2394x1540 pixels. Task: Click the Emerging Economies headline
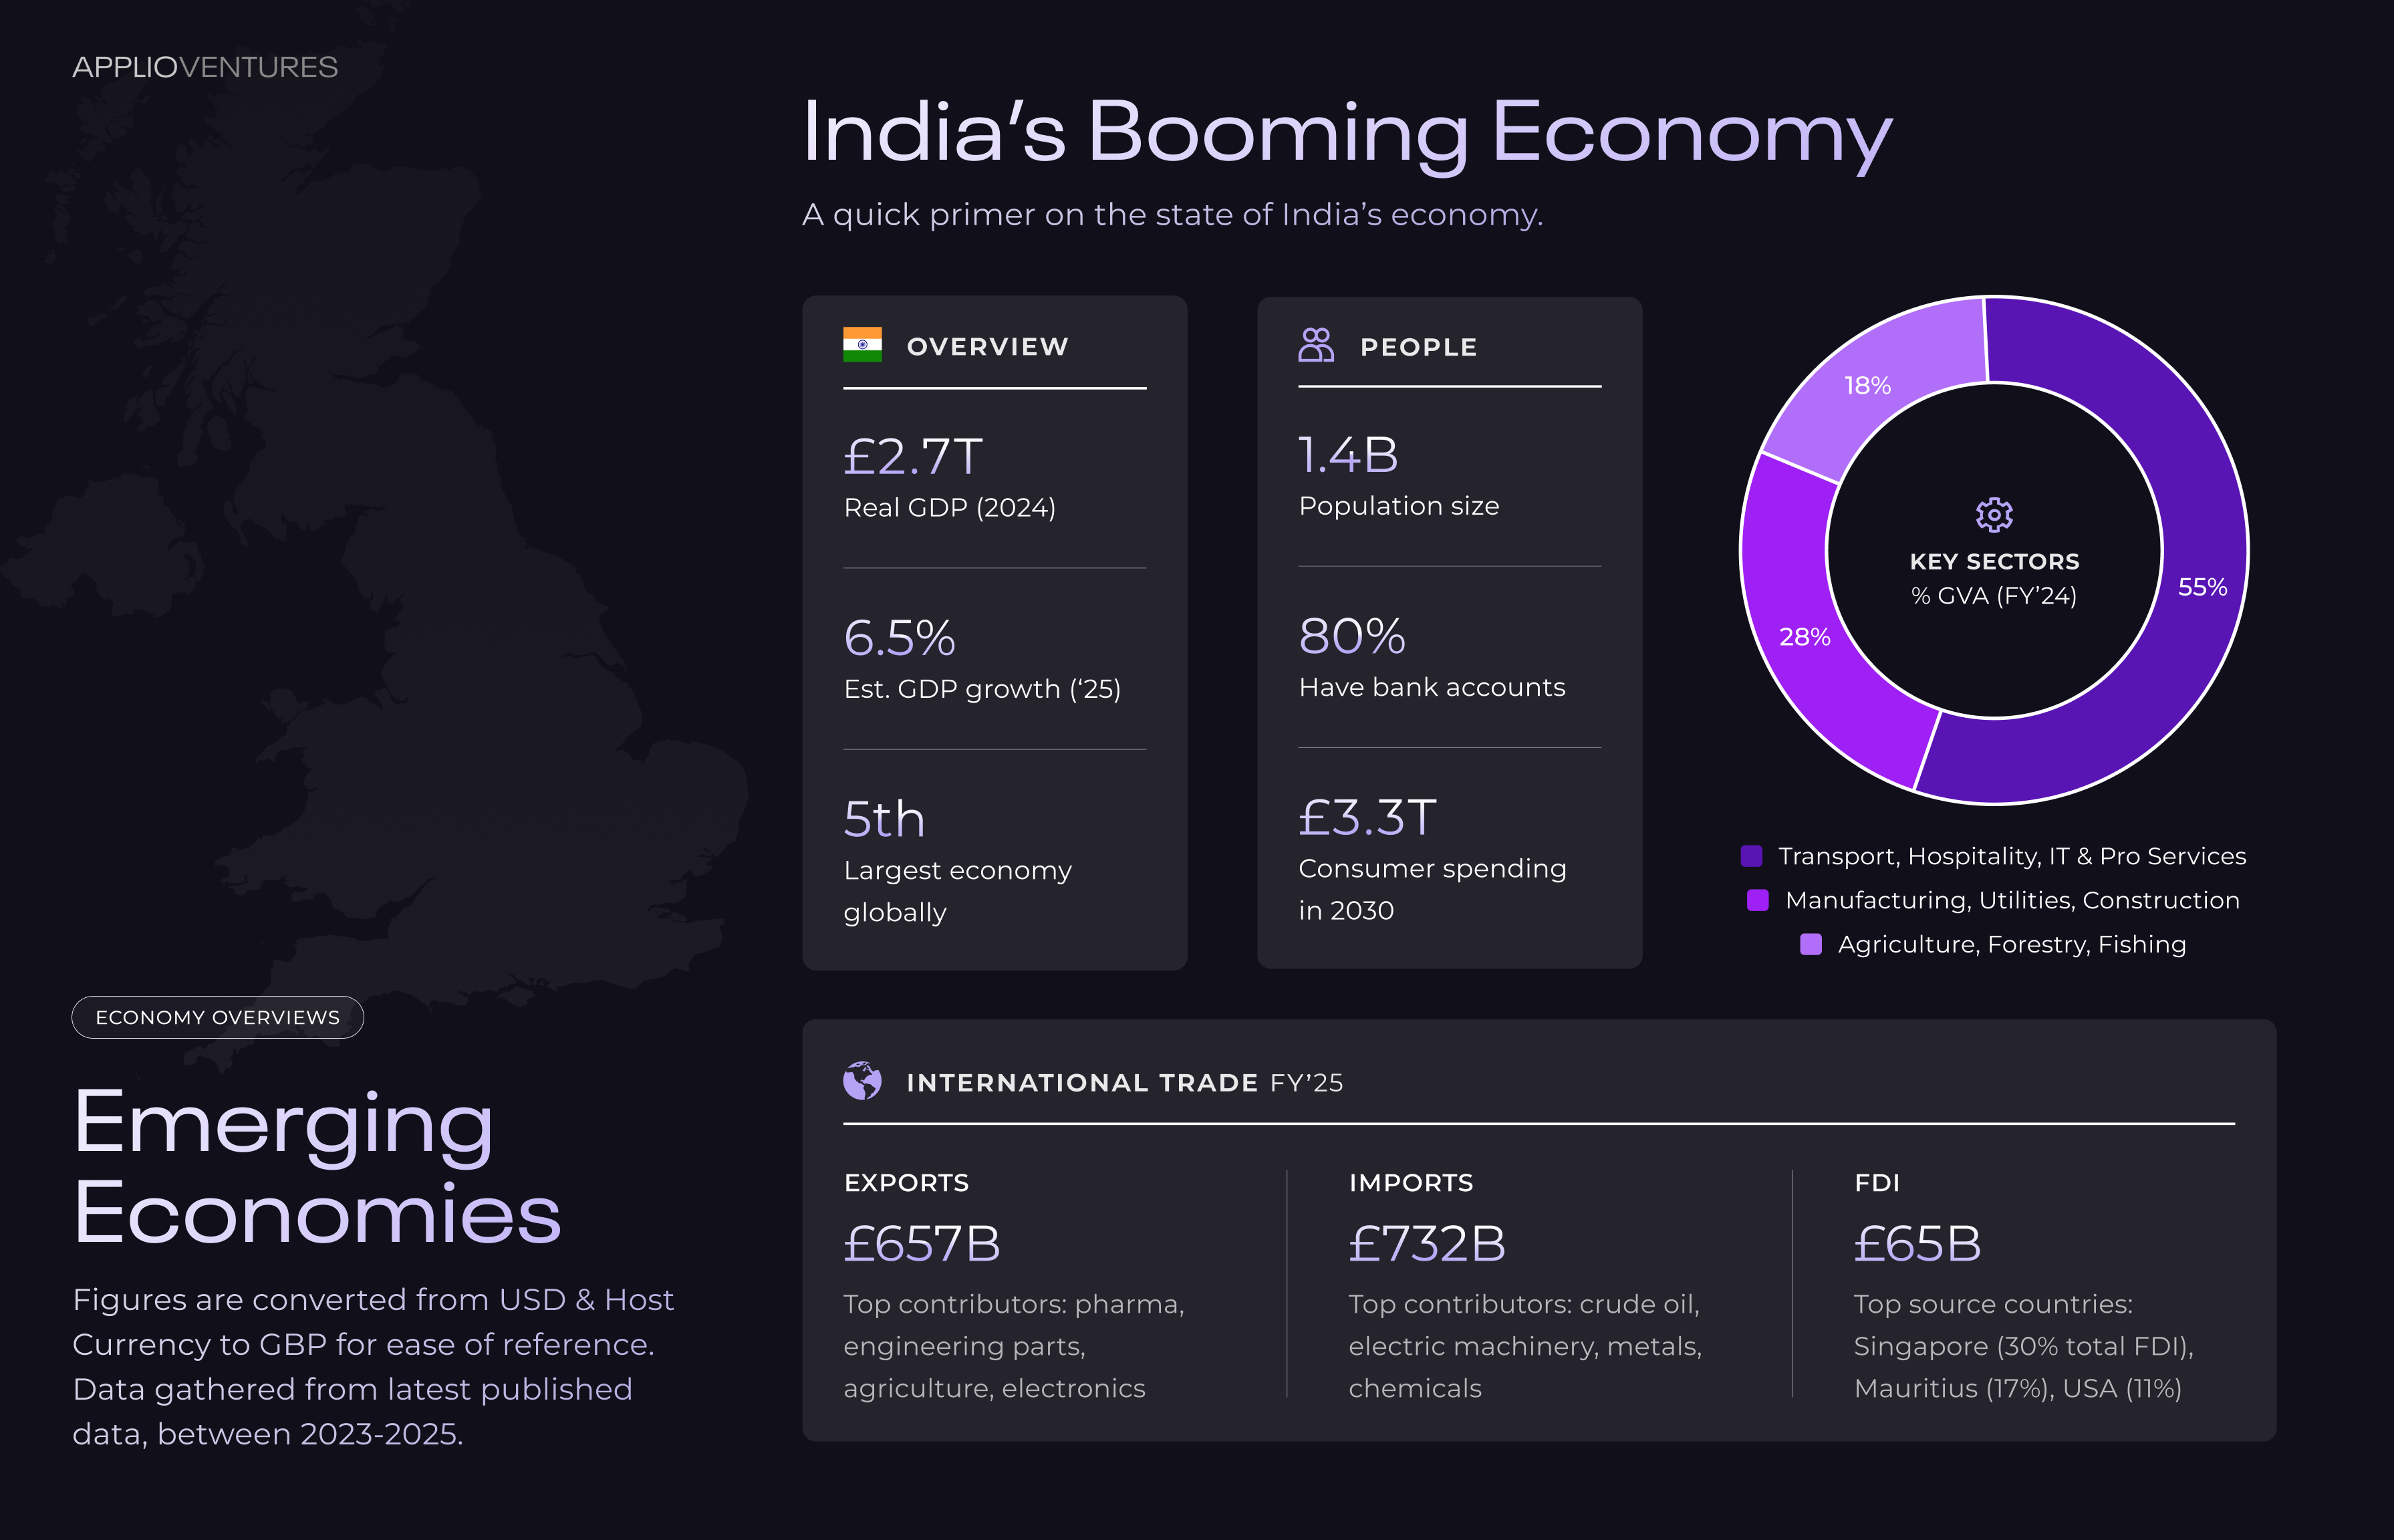coord(317,1168)
